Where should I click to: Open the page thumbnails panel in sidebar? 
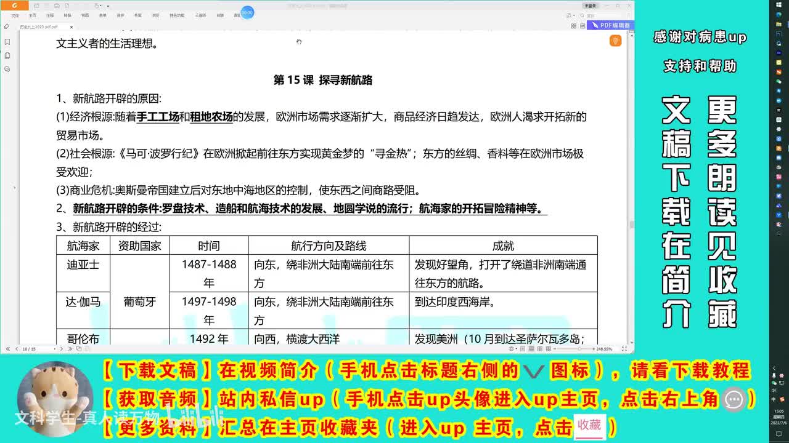tap(7, 55)
